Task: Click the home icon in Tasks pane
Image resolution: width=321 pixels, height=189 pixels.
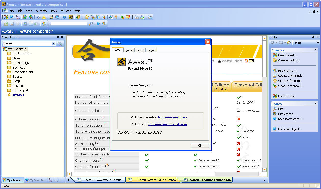Action: click(289, 43)
